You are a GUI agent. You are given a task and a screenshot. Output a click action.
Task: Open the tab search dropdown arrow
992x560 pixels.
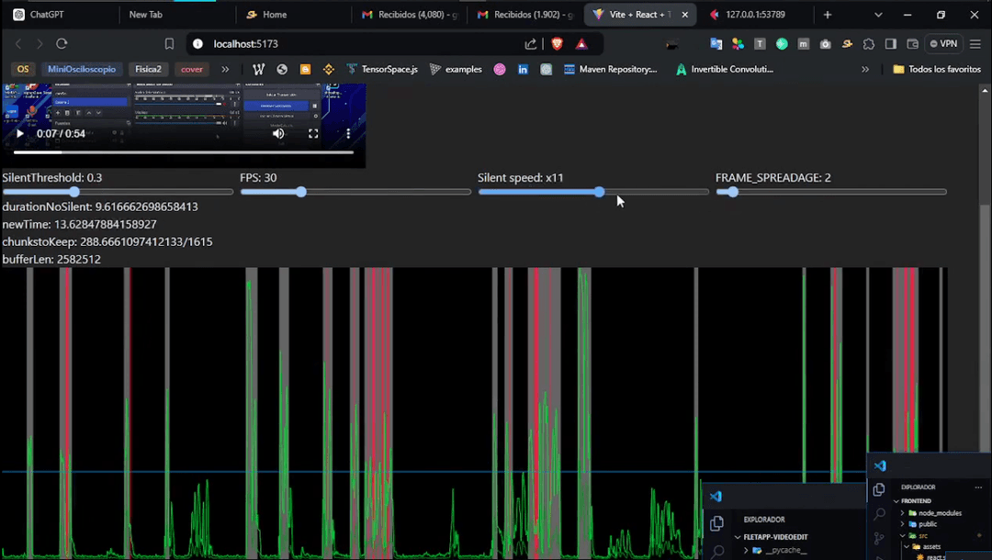click(878, 15)
